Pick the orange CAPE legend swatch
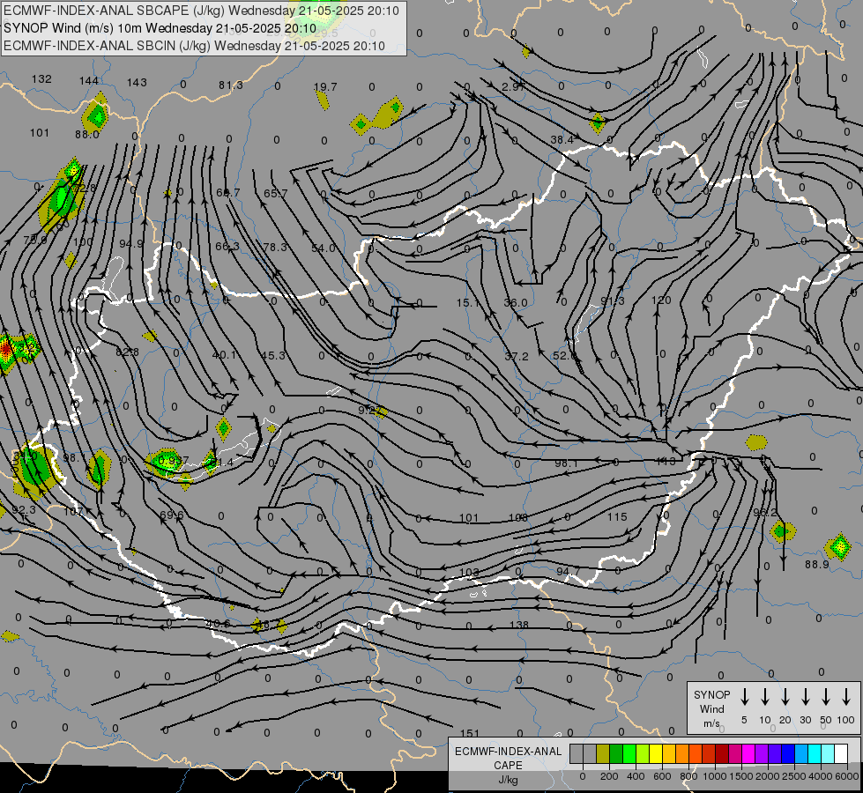 click(682, 754)
